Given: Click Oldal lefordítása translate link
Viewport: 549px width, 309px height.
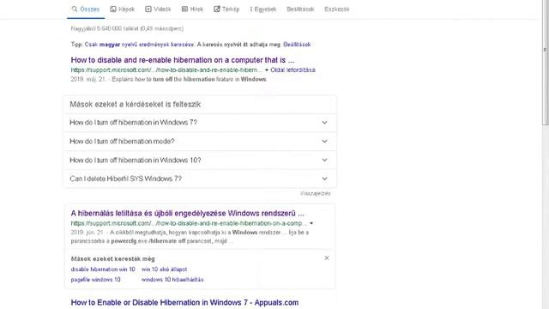Looking at the screenshot, I should point(293,70).
